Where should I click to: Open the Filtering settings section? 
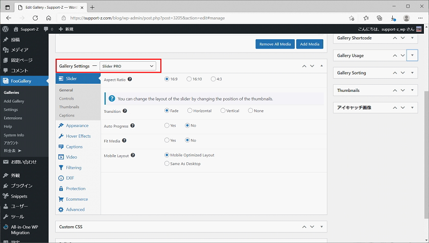click(x=73, y=167)
